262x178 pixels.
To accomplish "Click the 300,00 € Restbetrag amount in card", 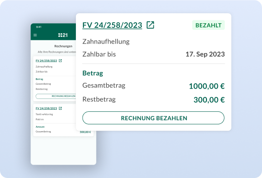I will (209, 100).
